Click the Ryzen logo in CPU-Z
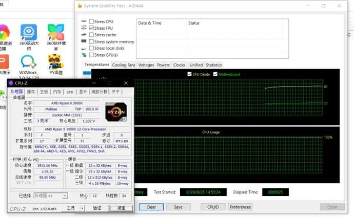 [x=116, y=112]
